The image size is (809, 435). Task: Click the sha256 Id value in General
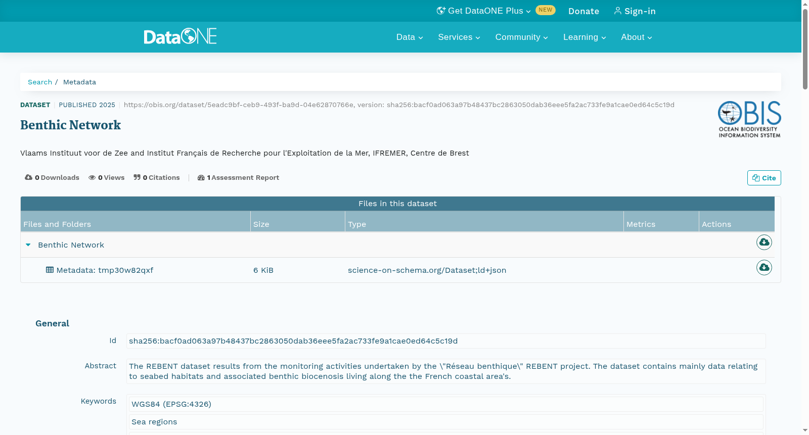446,341
